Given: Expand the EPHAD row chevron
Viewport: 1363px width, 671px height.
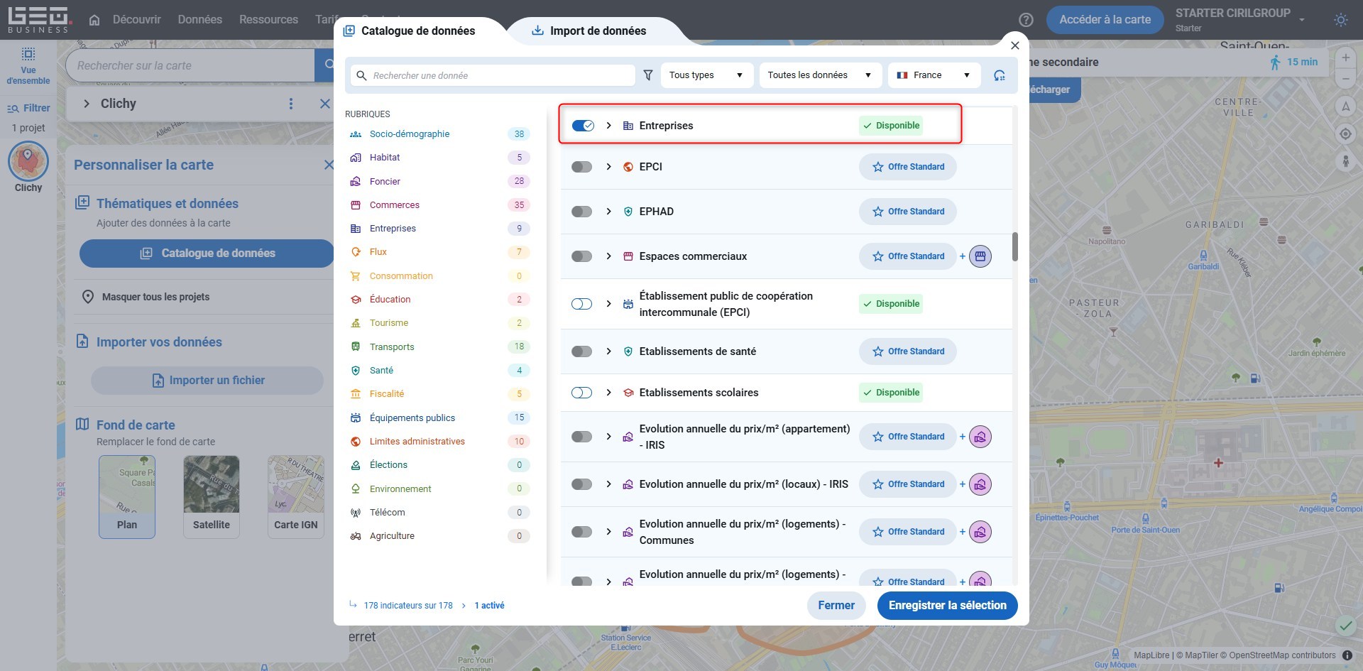Looking at the screenshot, I should 608,212.
